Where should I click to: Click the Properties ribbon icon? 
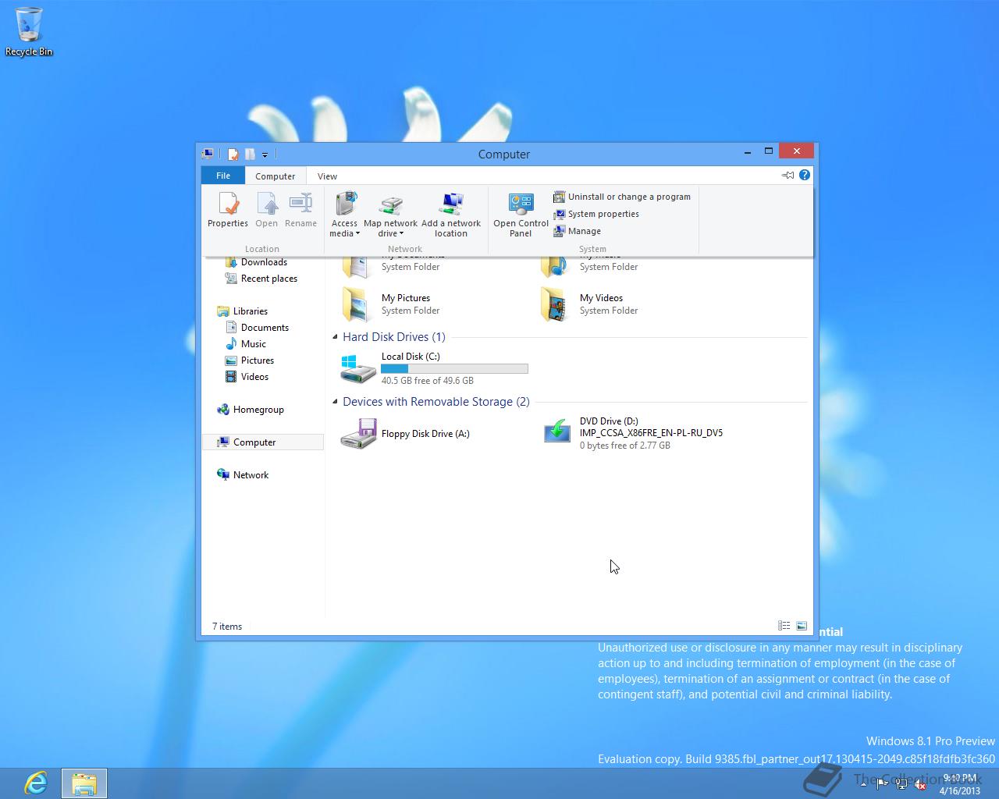pos(228,211)
